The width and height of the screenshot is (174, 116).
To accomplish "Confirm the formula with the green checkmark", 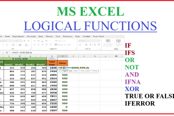I will click(3, 52).
